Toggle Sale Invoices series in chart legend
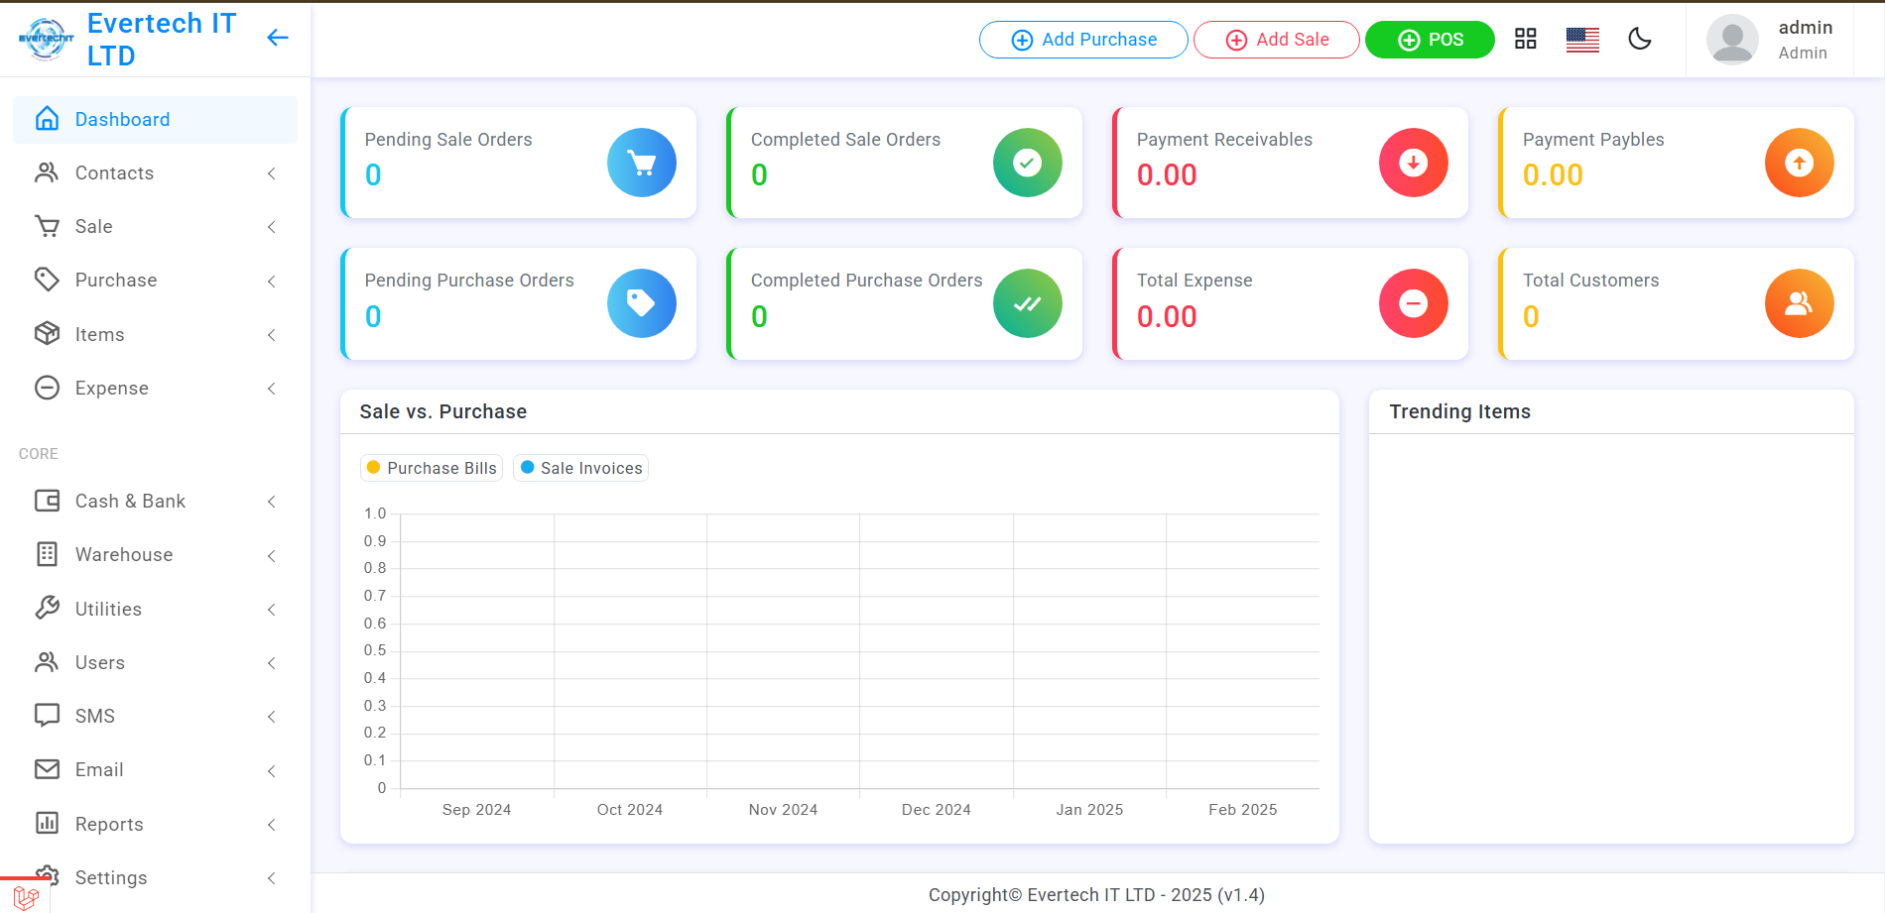The width and height of the screenshot is (1885, 913). (581, 468)
